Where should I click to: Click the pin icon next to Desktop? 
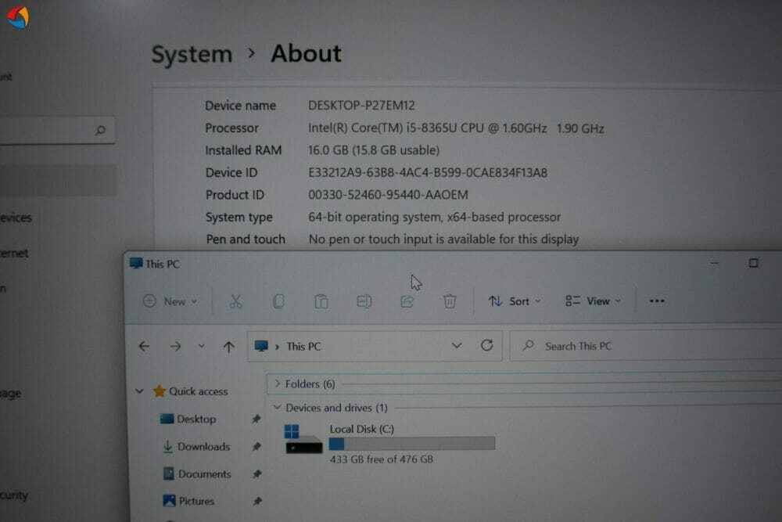point(256,419)
